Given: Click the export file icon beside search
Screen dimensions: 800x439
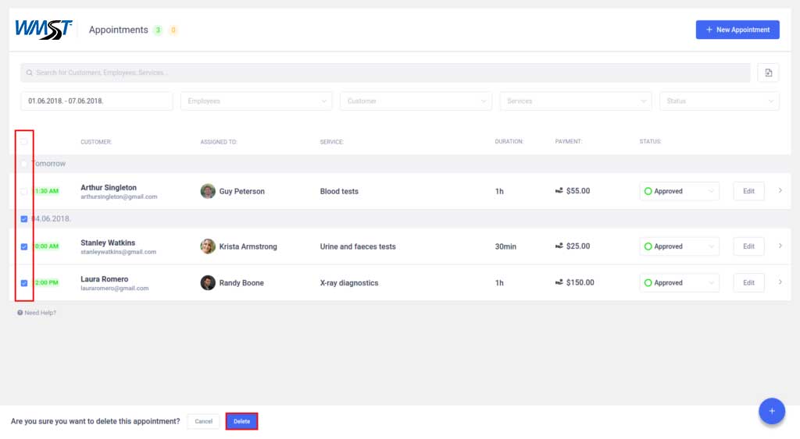Looking at the screenshot, I should coord(768,73).
